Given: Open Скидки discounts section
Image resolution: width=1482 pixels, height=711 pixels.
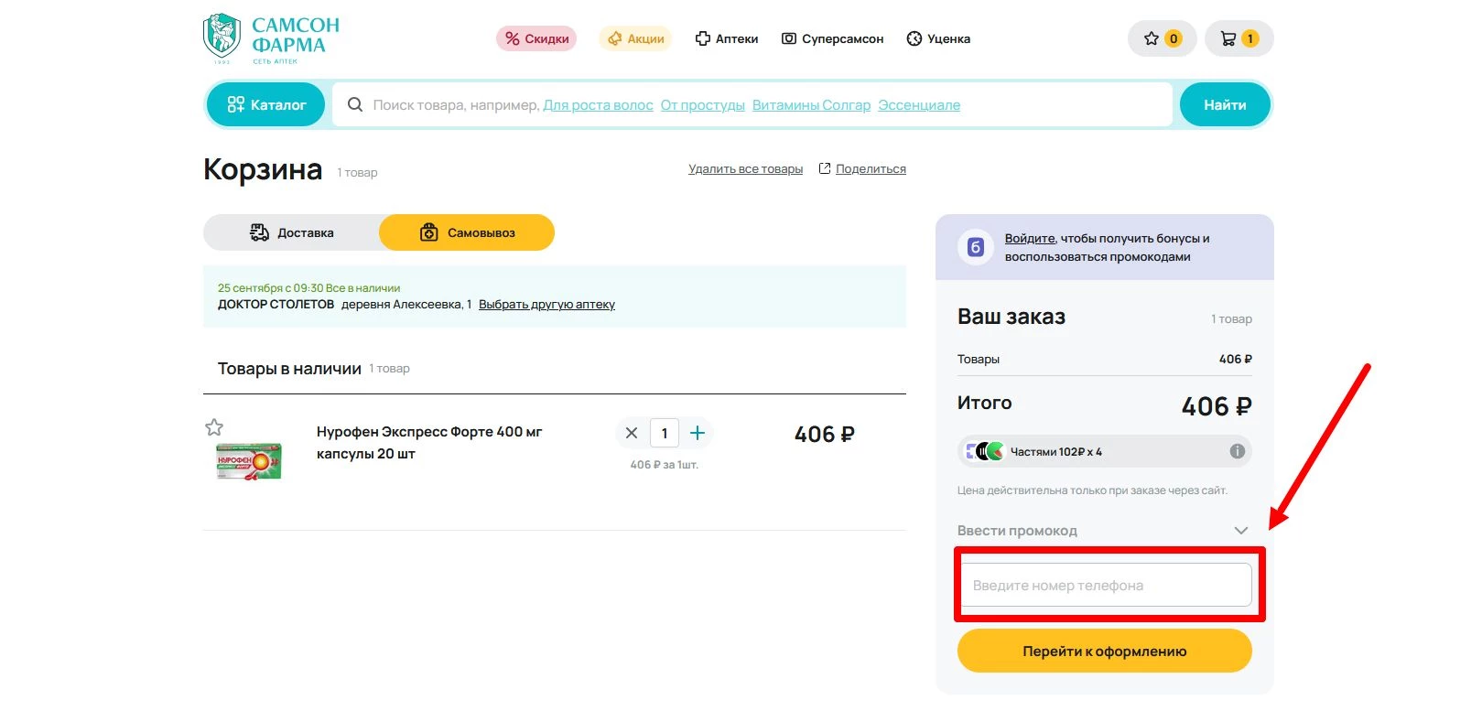Looking at the screenshot, I should tap(536, 38).
